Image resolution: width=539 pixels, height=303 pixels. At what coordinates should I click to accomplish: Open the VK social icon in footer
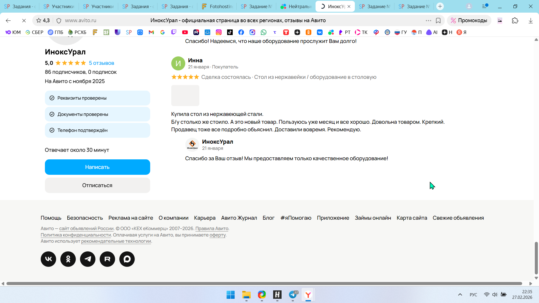[x=48, y=259]
